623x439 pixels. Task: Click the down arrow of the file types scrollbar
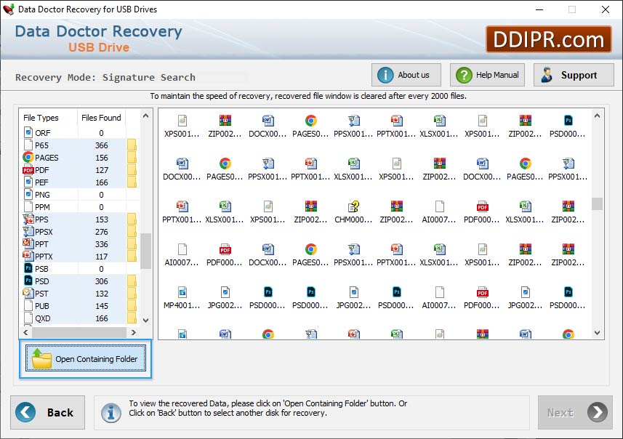tap(145, 321)
